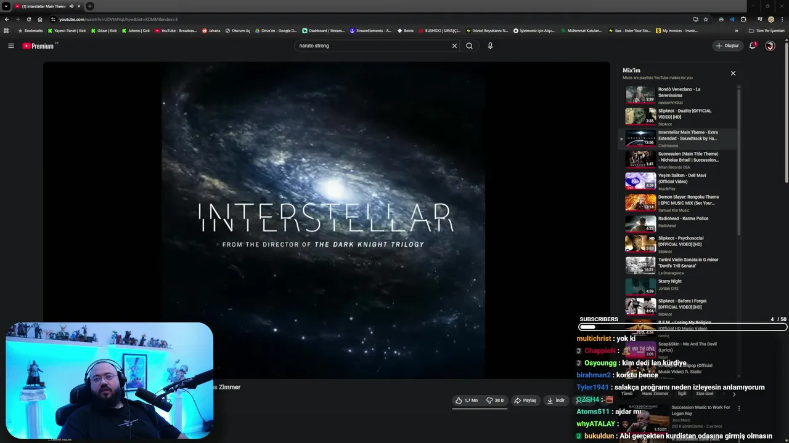Open Botrix bookmark
The image size is (789, 443).
click(x=406, y=30)
